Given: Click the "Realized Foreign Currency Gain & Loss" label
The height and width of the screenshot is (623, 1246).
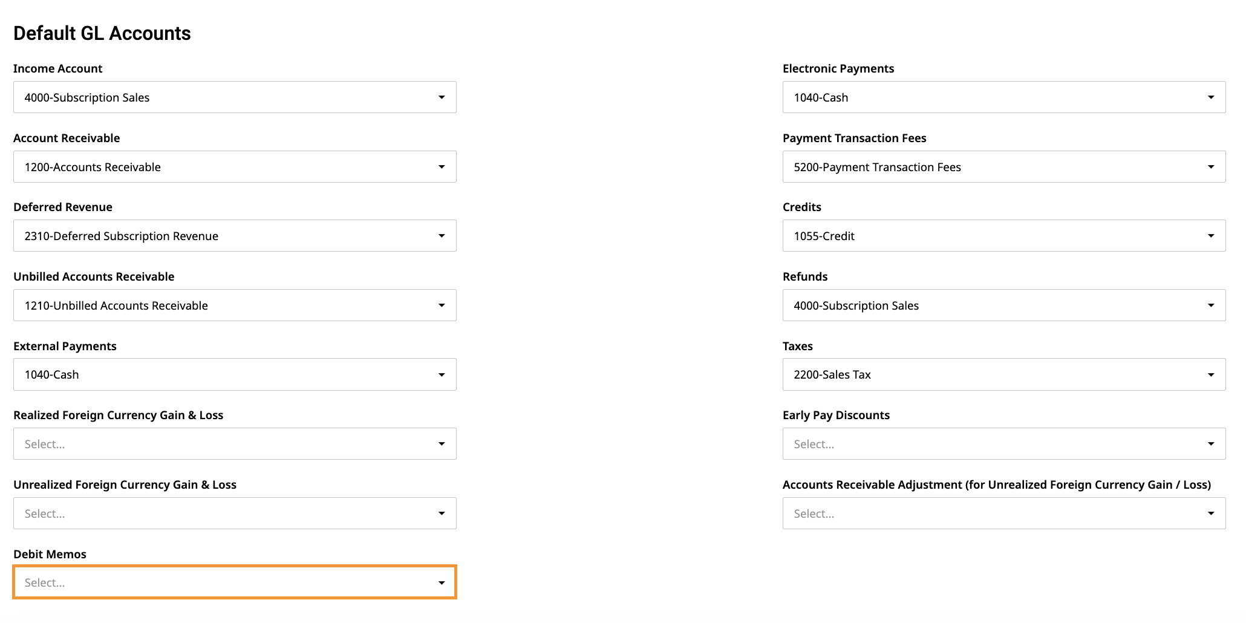Looking at the screenshot, I should [119, 415].
